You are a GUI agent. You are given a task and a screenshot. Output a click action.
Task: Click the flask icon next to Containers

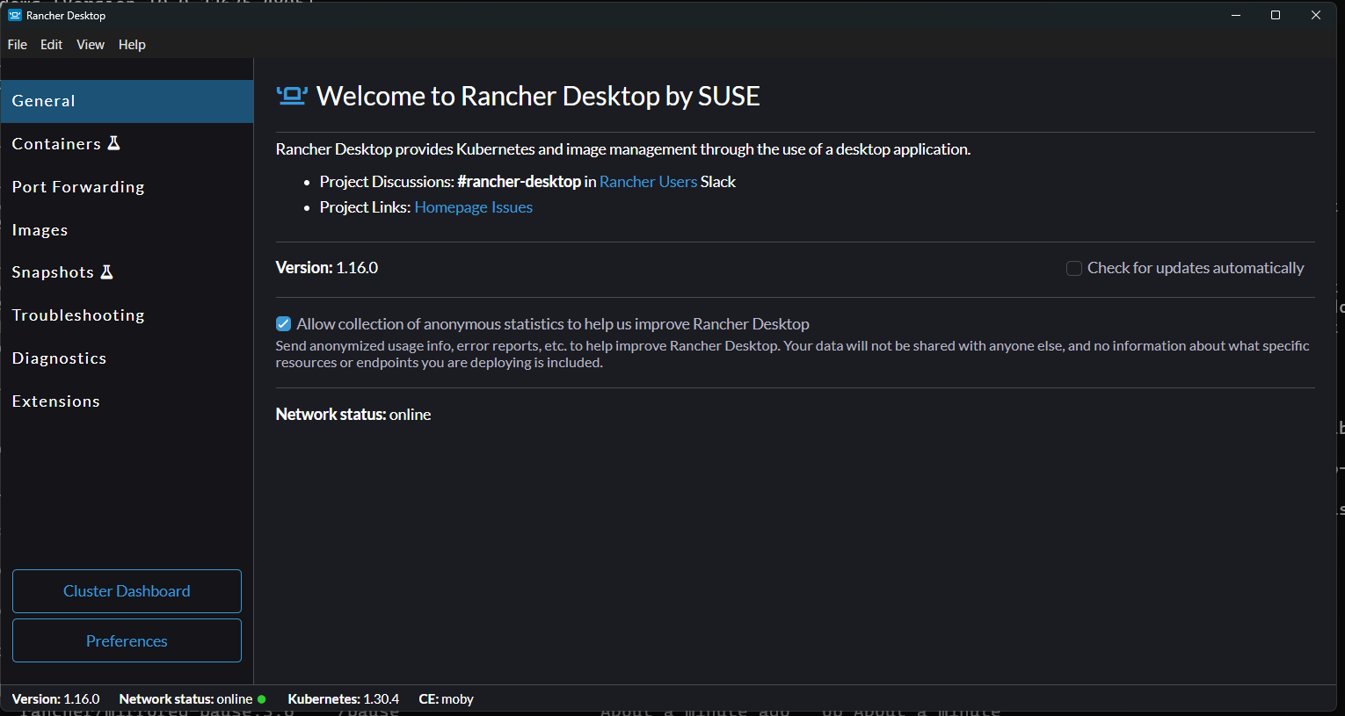pos(113,143)
